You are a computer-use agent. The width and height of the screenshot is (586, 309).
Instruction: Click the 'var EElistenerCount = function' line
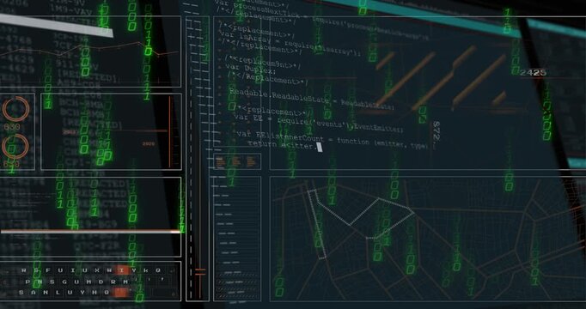[333, 140]
